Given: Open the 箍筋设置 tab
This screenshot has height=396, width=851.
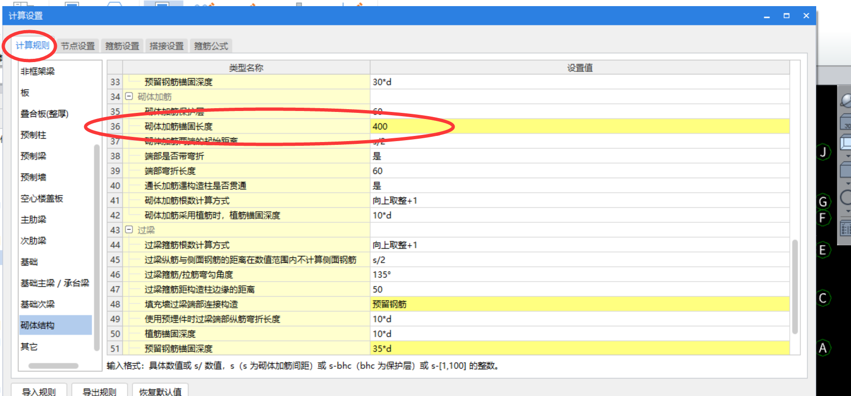Looking at the screenshot, I should click(122, 46).
